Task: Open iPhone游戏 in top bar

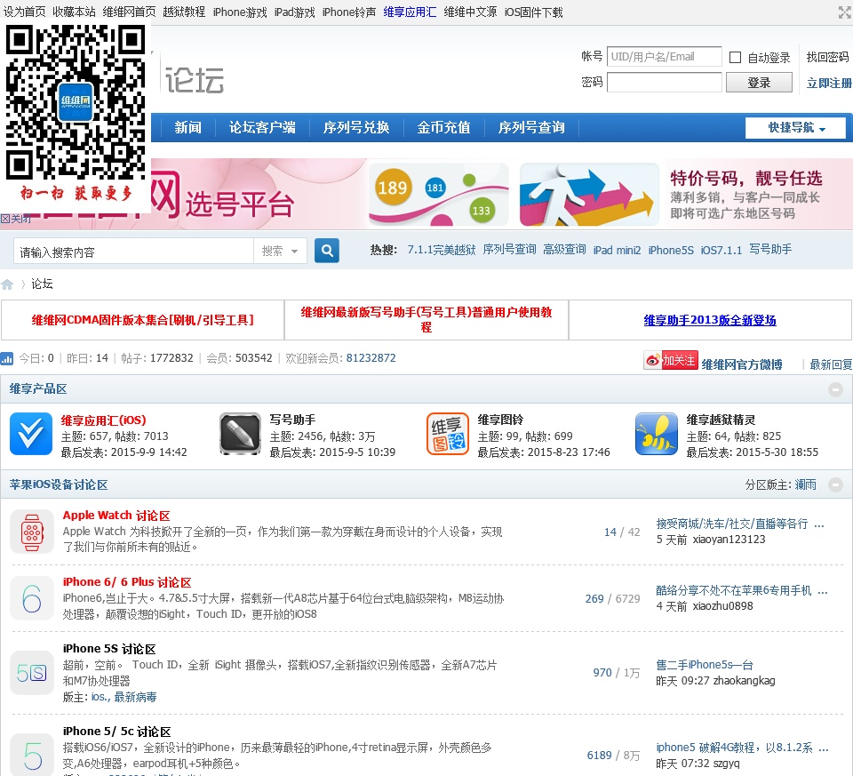Action: 240,12
